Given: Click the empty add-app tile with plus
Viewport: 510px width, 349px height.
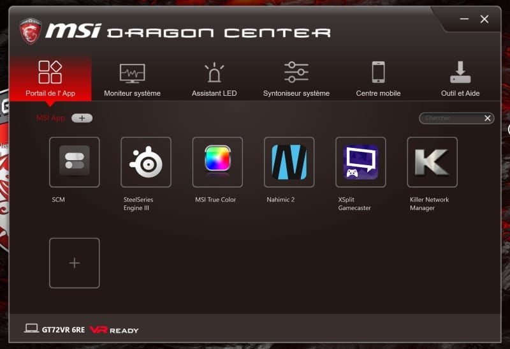Looking at the screenshot, I should tap(75, 263).
